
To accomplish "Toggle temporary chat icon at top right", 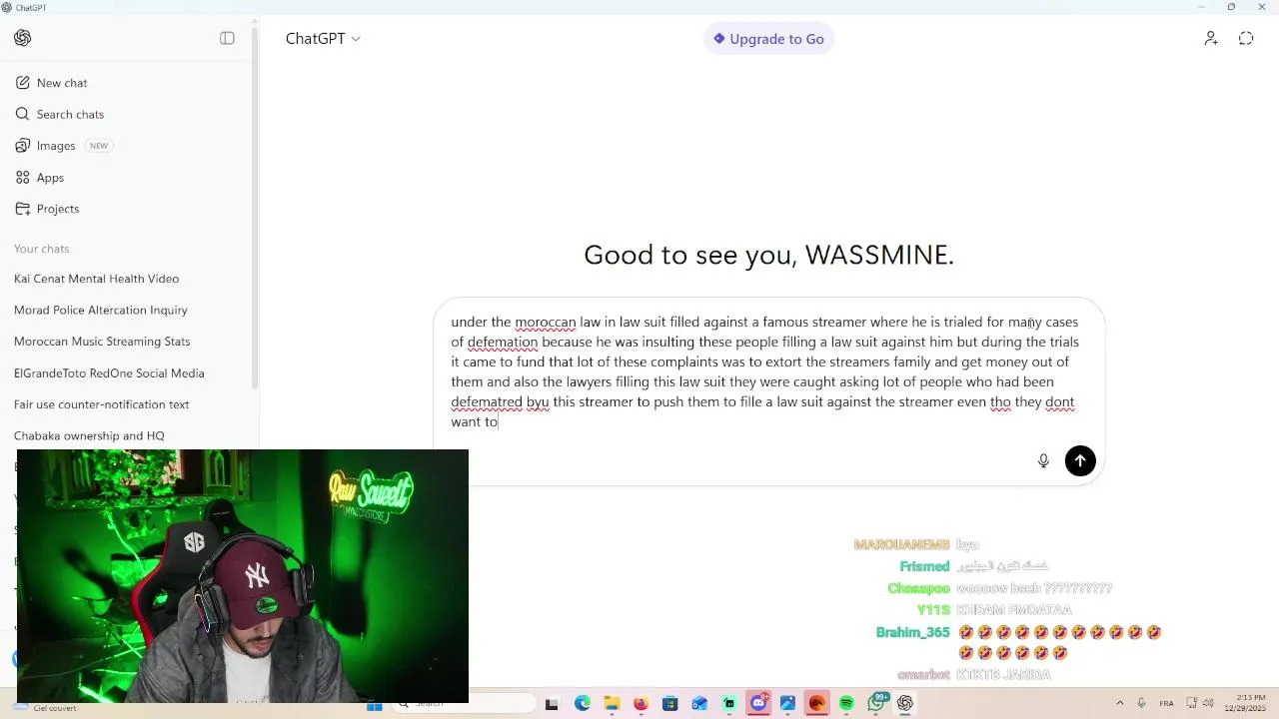I will tap(1246, 38).
